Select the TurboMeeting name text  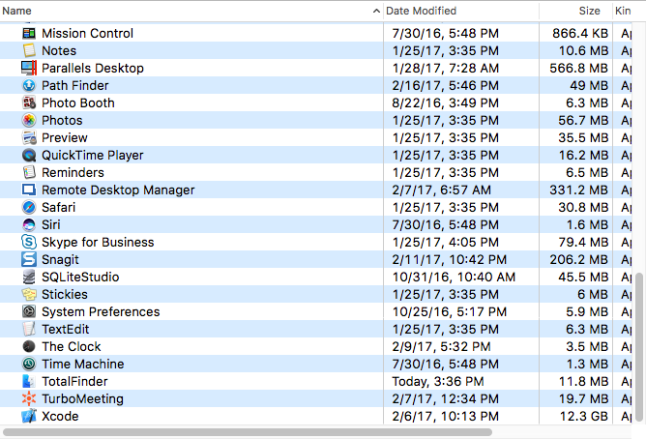[82, 399]
